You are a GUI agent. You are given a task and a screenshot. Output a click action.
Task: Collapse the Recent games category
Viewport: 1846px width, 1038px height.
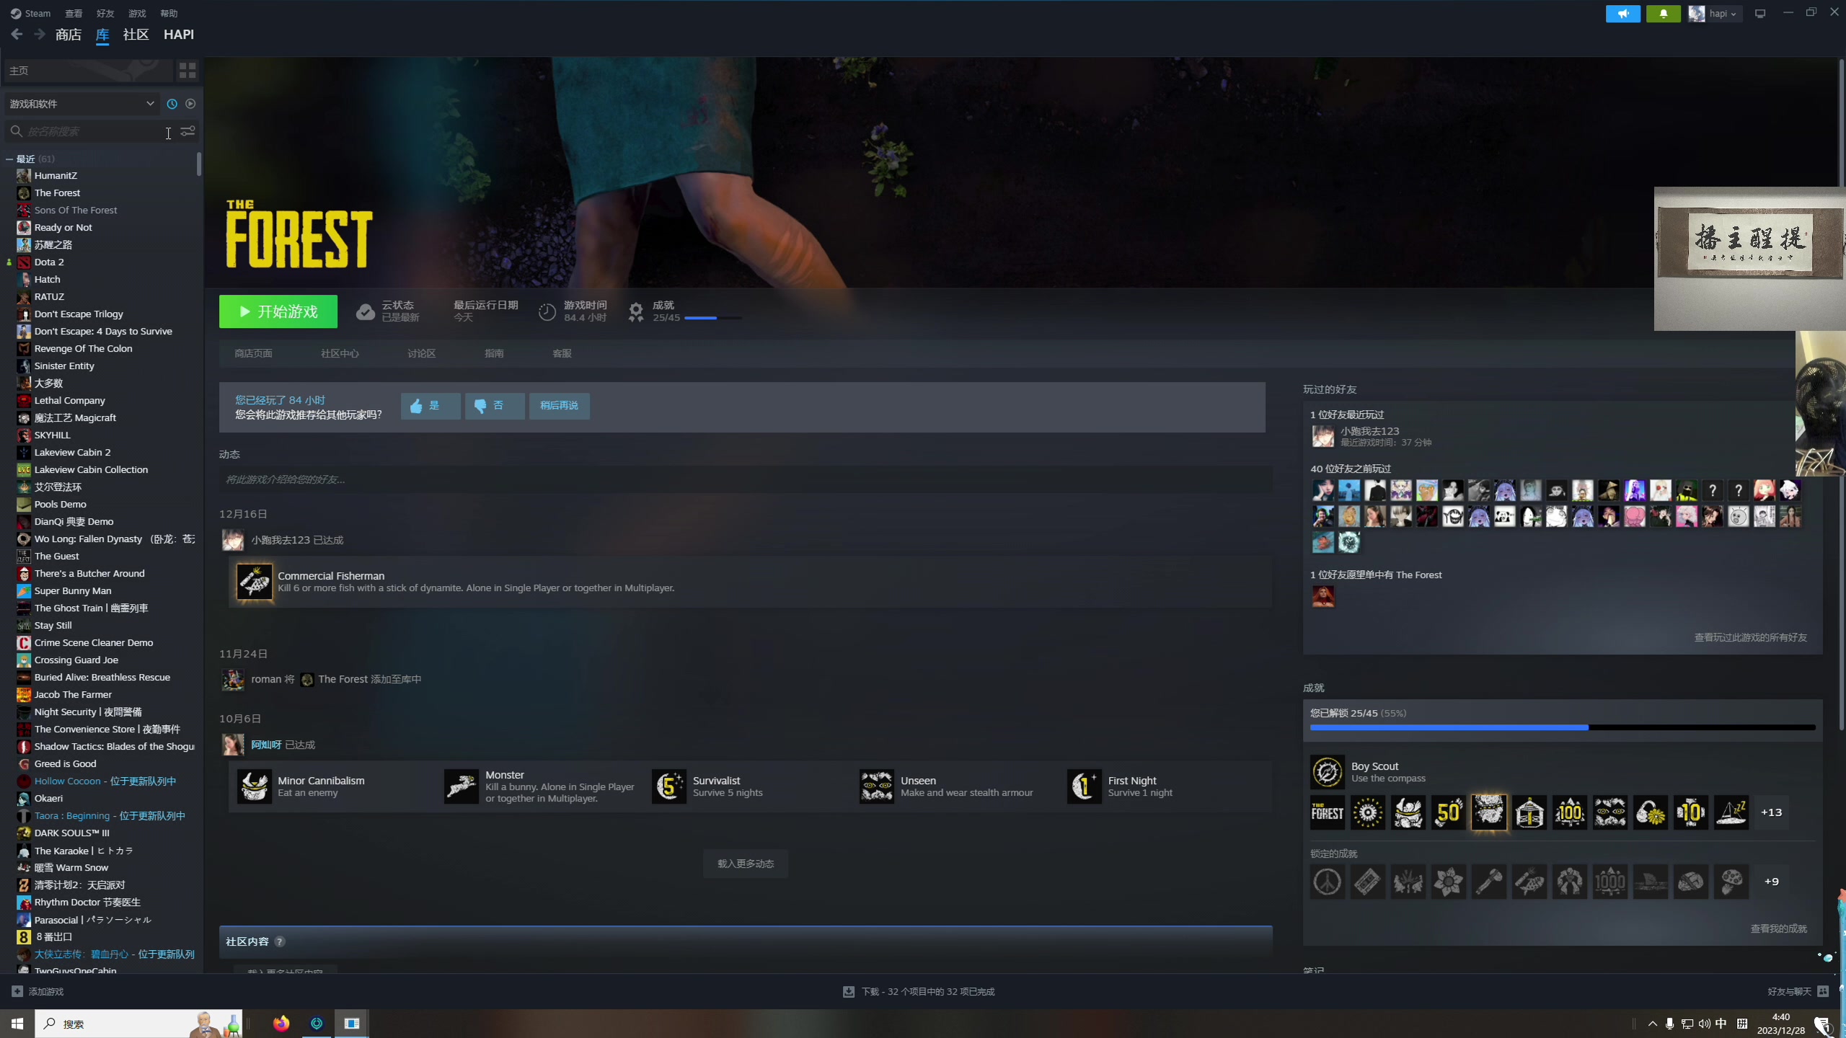tap(9, 159)
